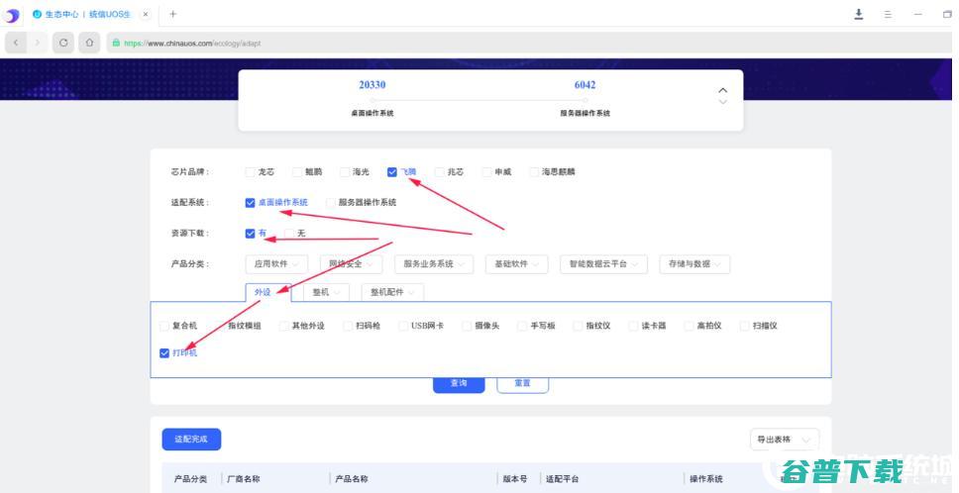This screenshot has width=959, height=493.
Task: Click the 适配平台 table column header
Action: point(562,479)
